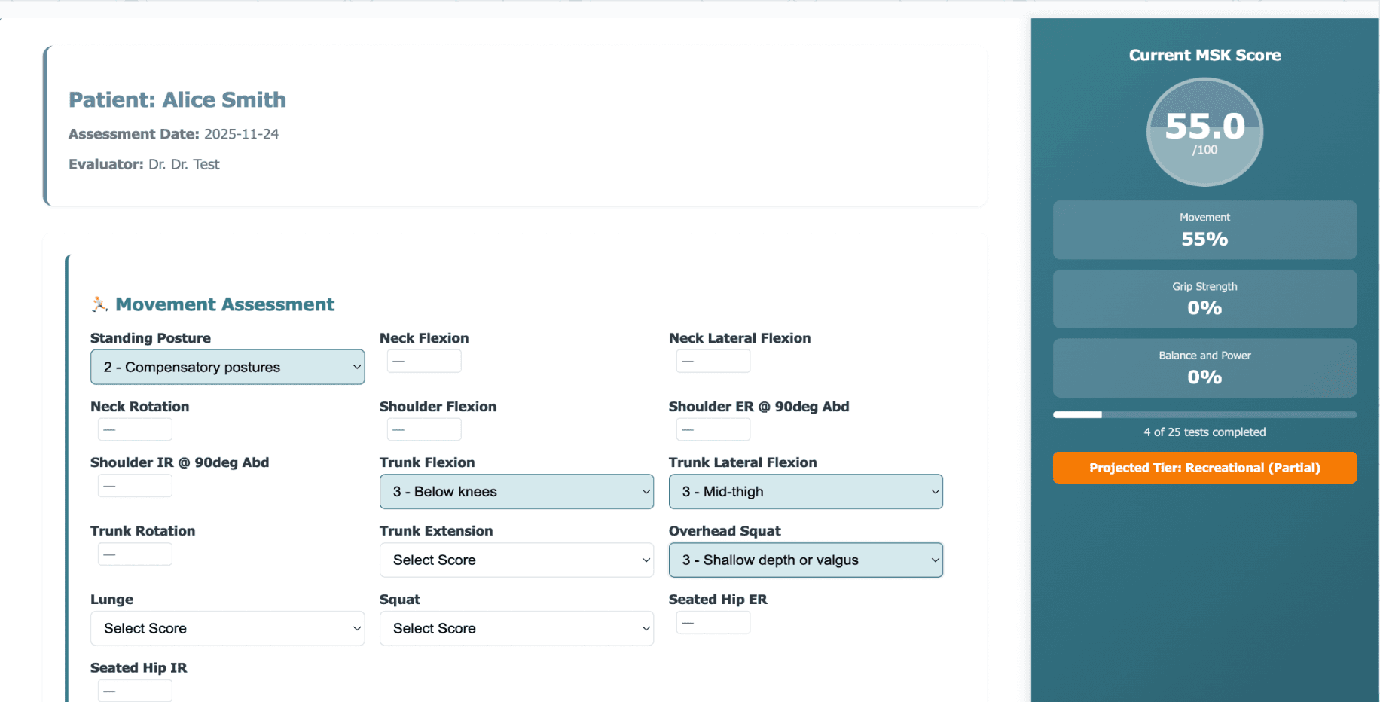This screenshot has height=702, width=1380.
Task: Open the Standing Posture dropdown
Action: click(227, 367)
